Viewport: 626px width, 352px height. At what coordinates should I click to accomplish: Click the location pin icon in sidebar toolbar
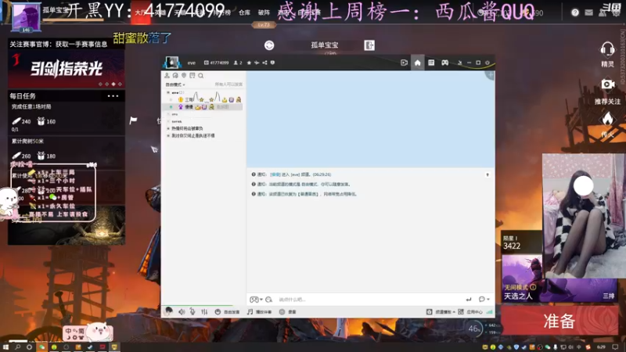pos(184,75)
